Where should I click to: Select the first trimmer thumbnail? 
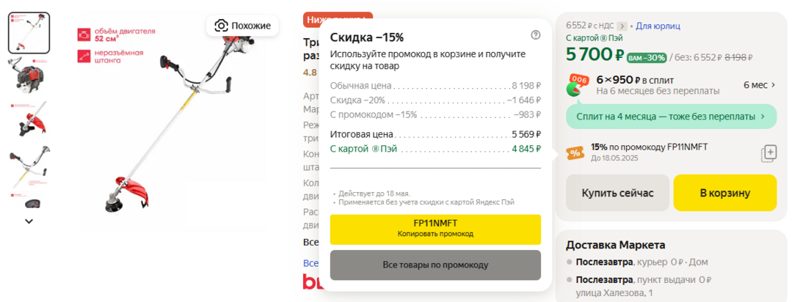click(x=29, y=33)
